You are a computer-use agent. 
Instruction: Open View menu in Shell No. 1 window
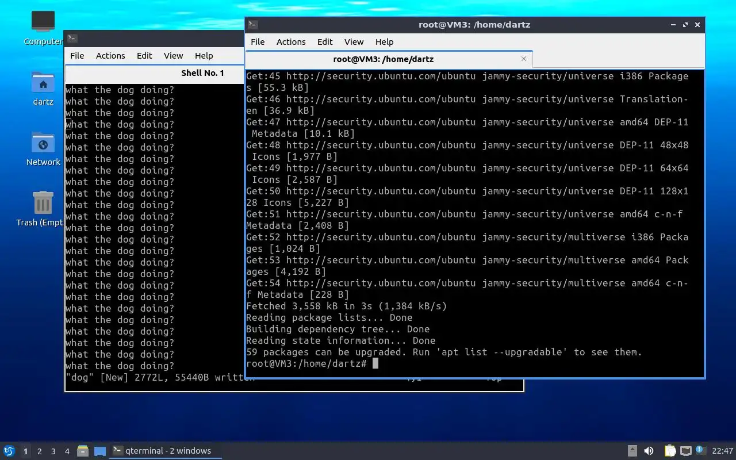173,55
